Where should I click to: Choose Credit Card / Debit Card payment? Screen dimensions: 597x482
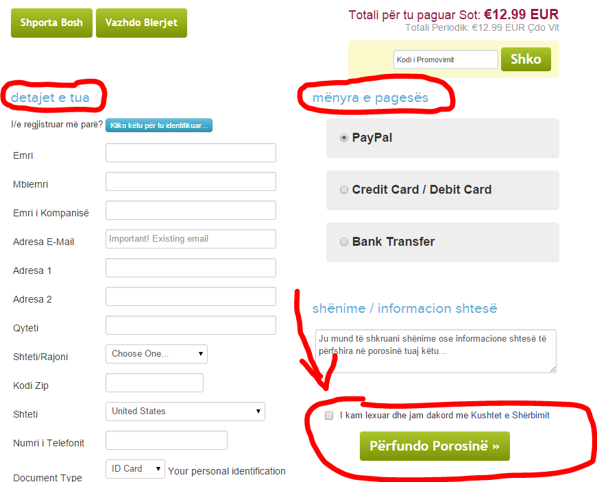point(344,190)
